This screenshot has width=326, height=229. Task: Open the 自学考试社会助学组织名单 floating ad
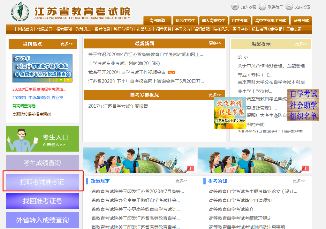point(303,105)
